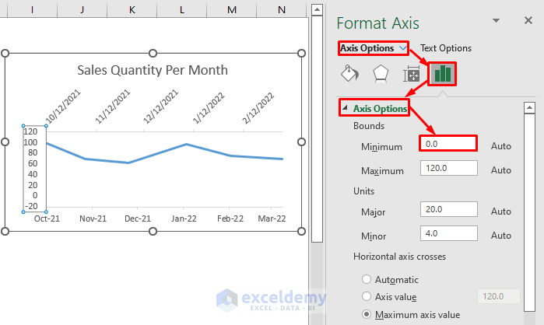
Task: Click the chart's bottom-center sizing handle
Action: (x=153, y=231)
